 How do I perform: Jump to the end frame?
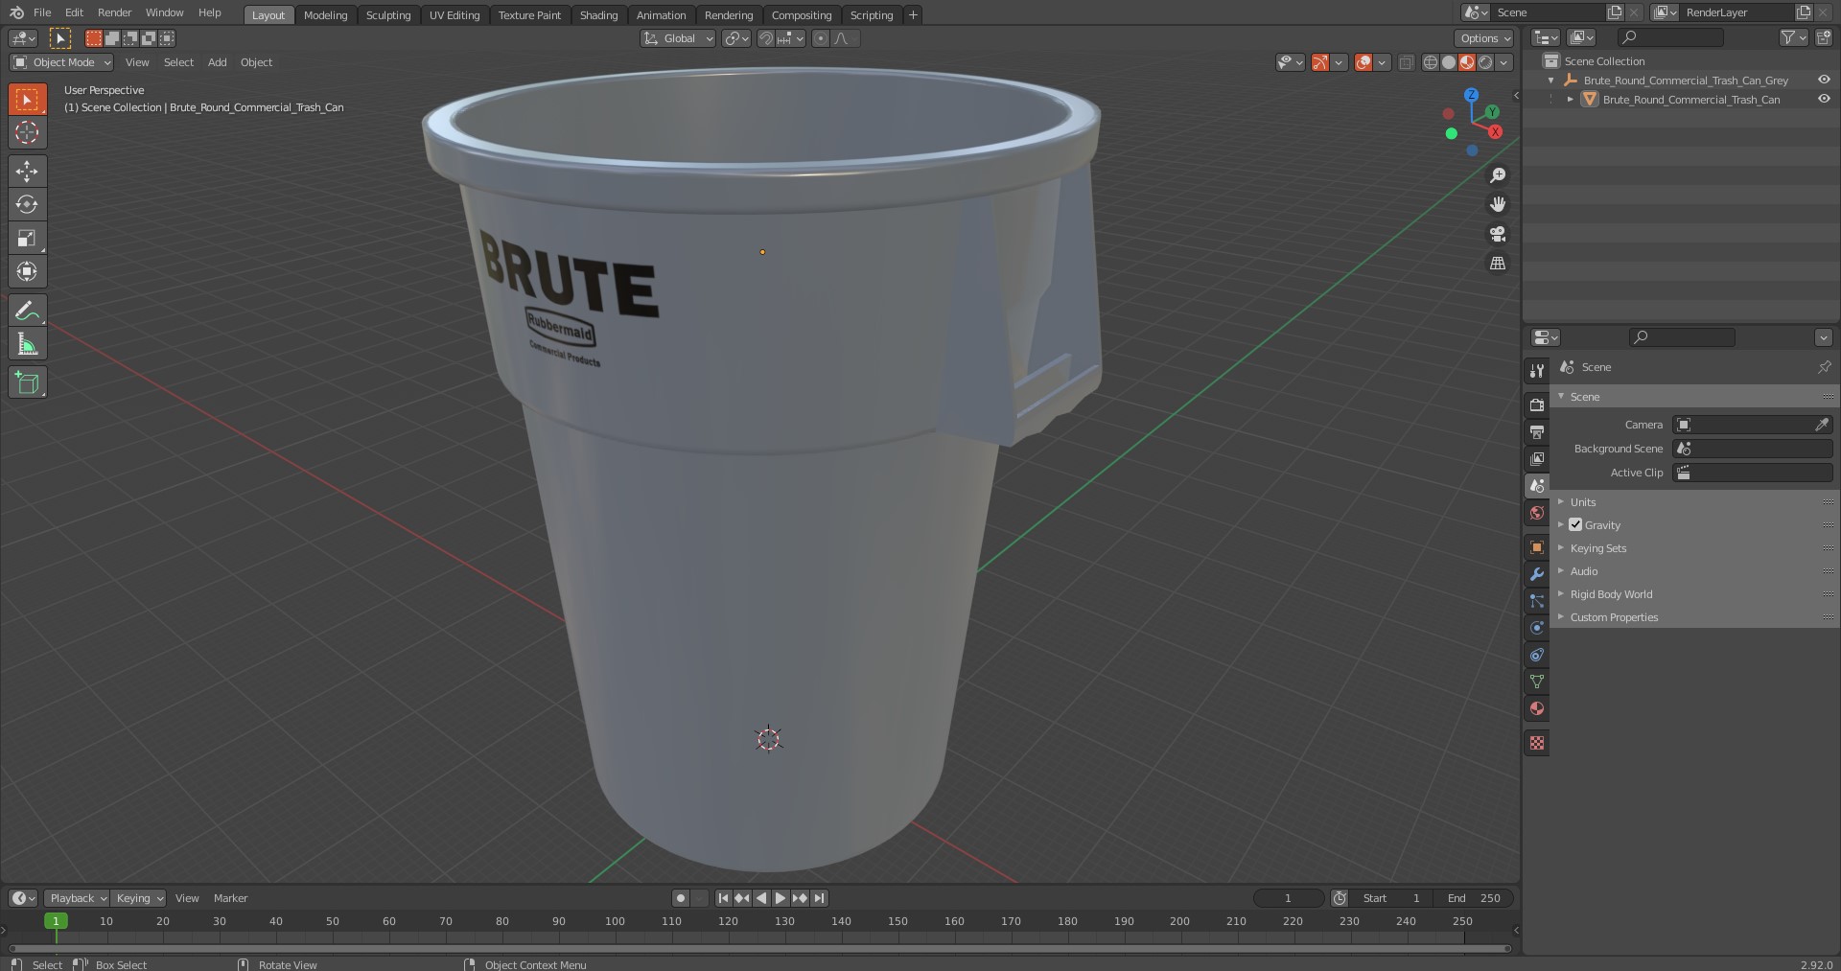[x=818, y=898]
